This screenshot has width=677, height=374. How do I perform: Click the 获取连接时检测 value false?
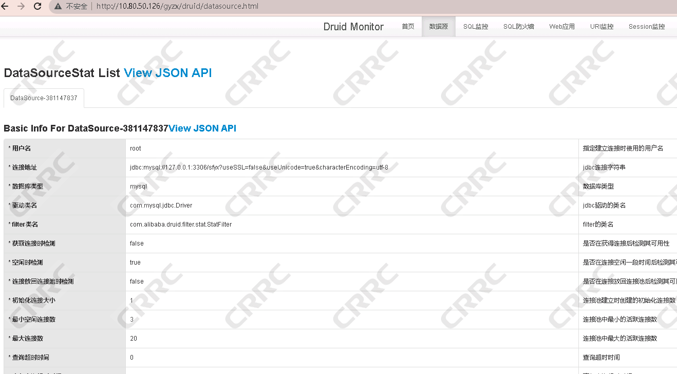[x=137, y=244]
